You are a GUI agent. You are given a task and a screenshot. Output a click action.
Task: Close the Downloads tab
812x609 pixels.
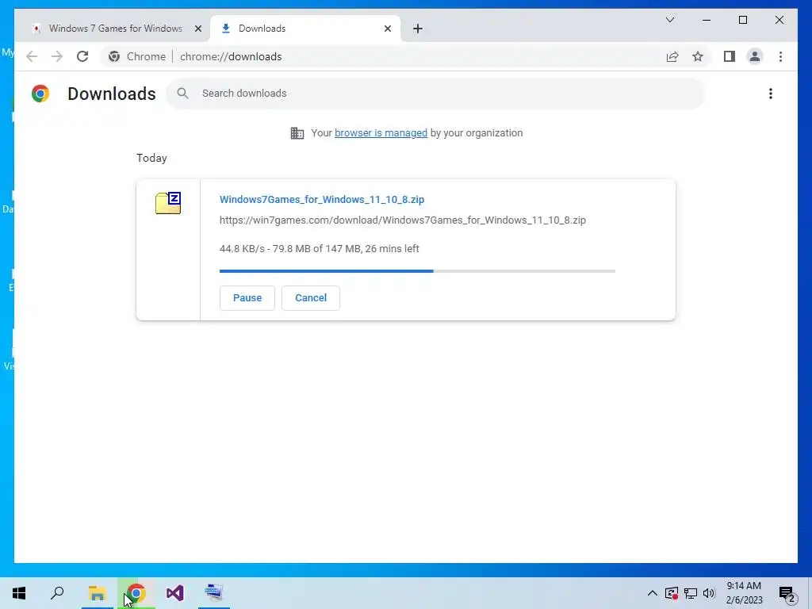coord(387,29)
